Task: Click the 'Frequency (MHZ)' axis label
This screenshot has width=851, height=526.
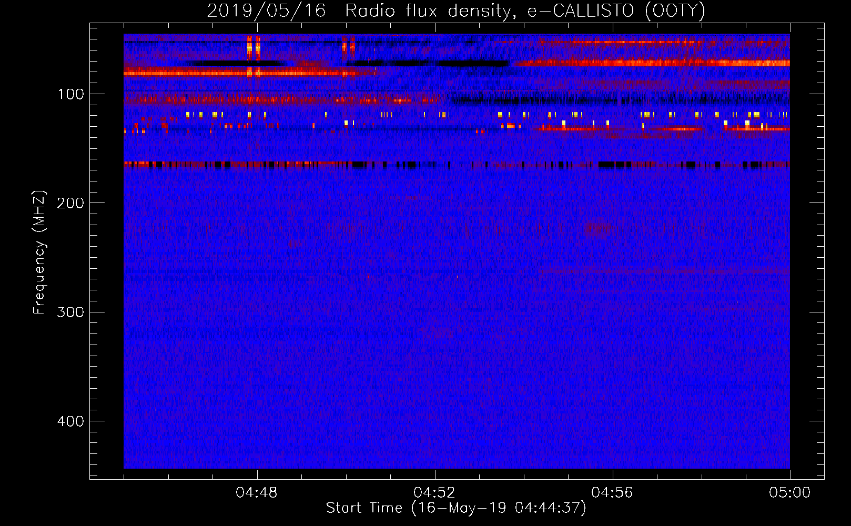Action: [39, 252]
